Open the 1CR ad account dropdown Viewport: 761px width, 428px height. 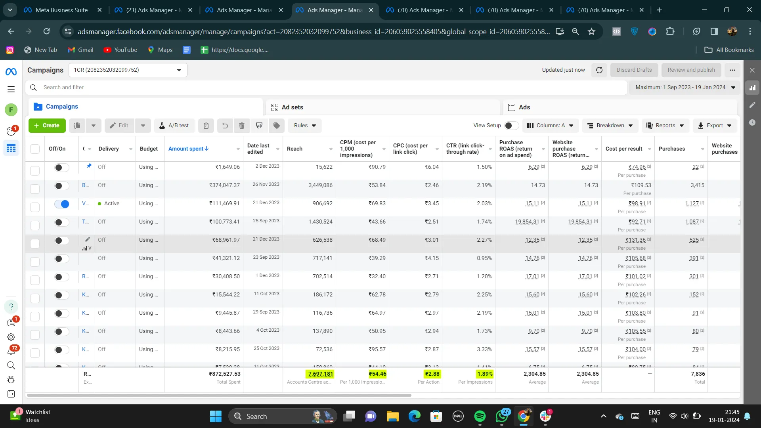tap(128, 70)
